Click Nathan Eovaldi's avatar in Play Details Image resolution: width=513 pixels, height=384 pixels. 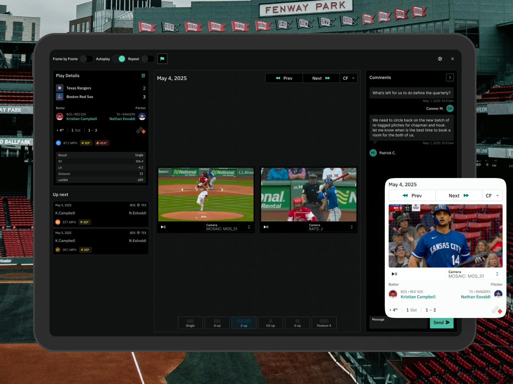(x=142, y=116)
